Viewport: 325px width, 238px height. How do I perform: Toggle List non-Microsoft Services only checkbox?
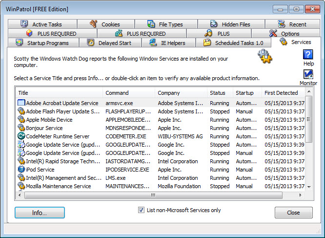(x=141, y=210)
